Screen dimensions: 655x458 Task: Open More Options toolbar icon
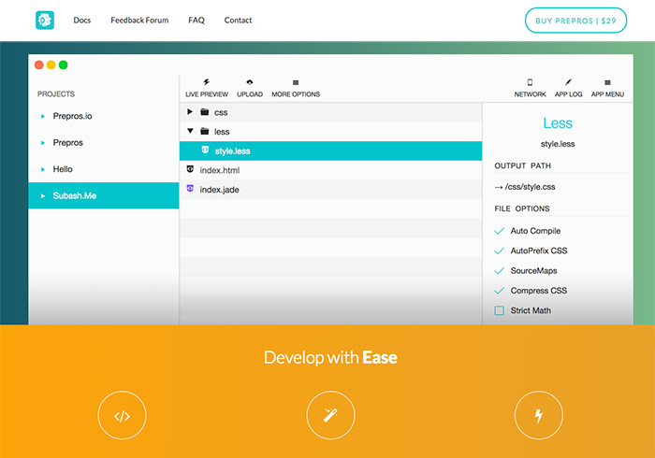(x=296, y=83)
